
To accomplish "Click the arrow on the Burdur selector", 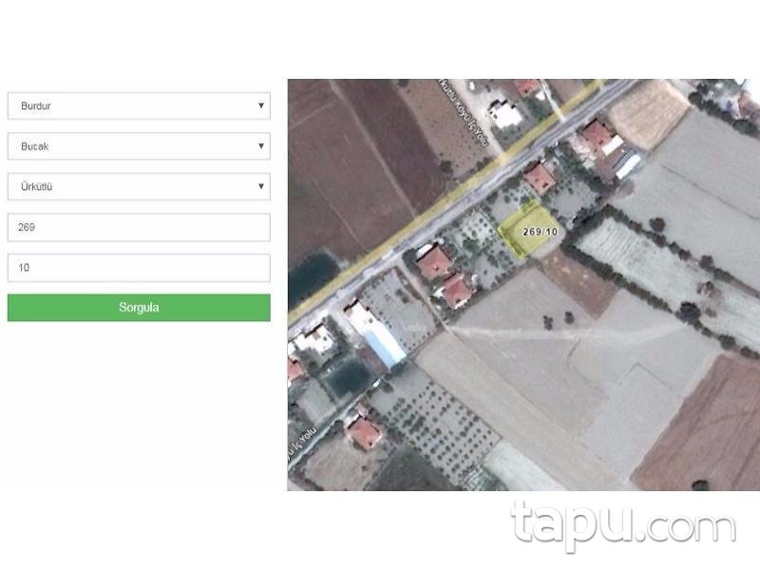I will (x=261, y=106).
